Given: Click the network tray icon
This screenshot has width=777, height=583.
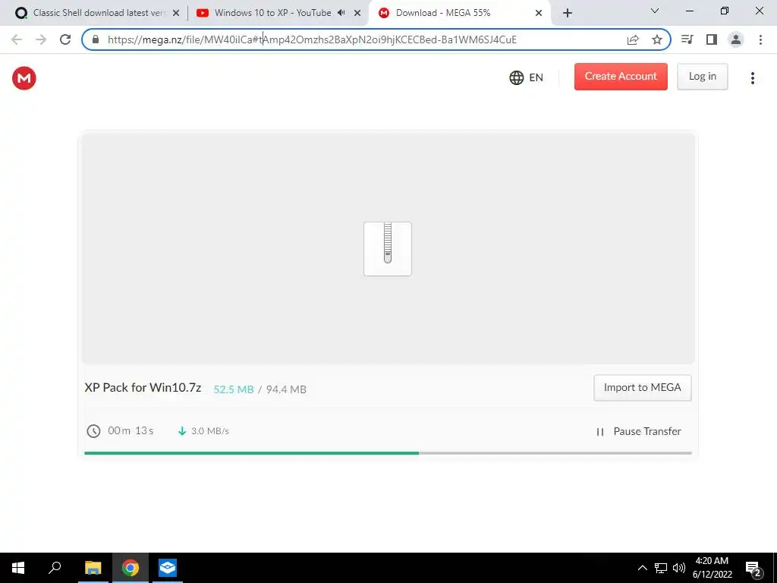Looking at the screenshot, I should coord(661,568).
